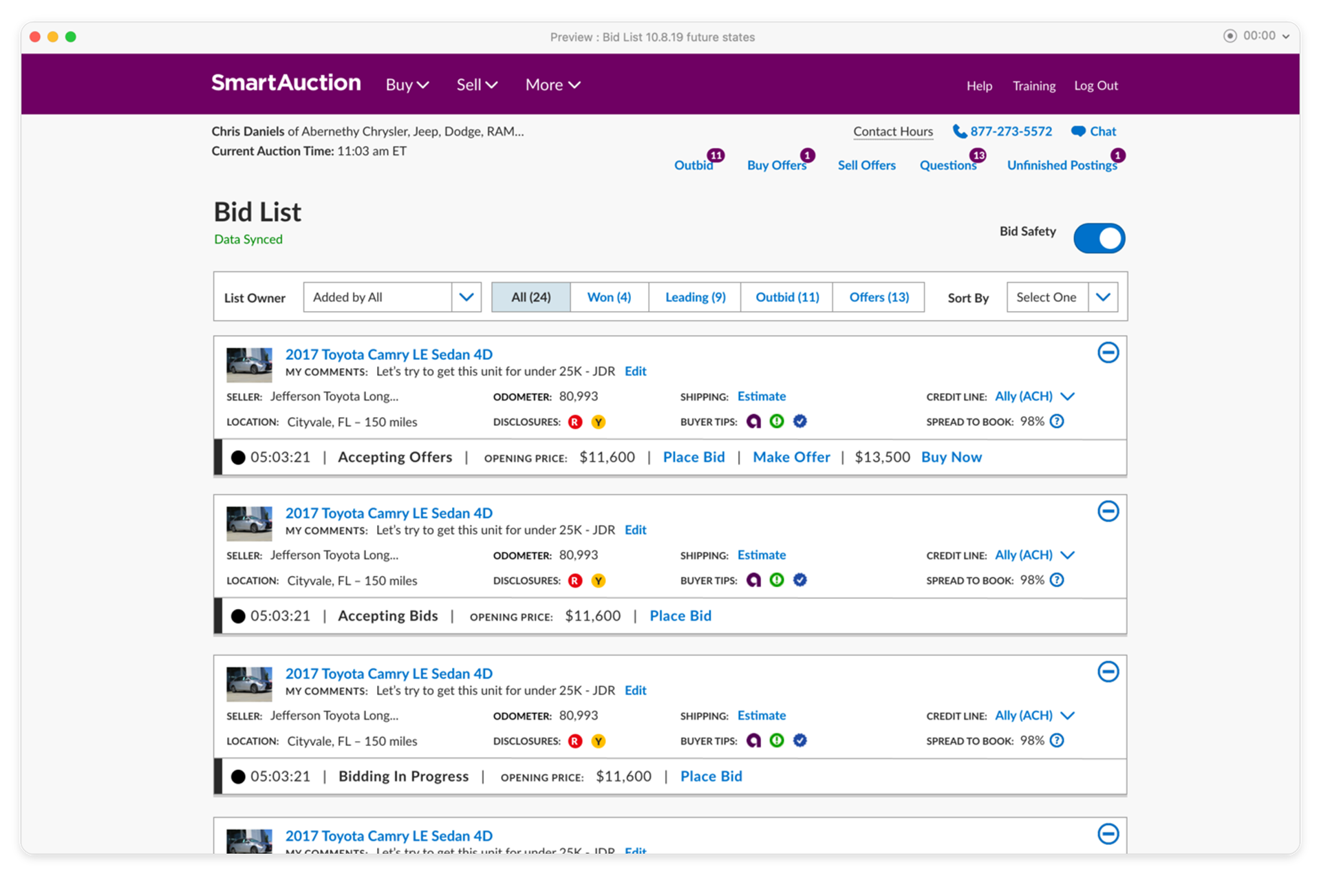Click the Chat speech bubble icon

tap(1078, 131)
